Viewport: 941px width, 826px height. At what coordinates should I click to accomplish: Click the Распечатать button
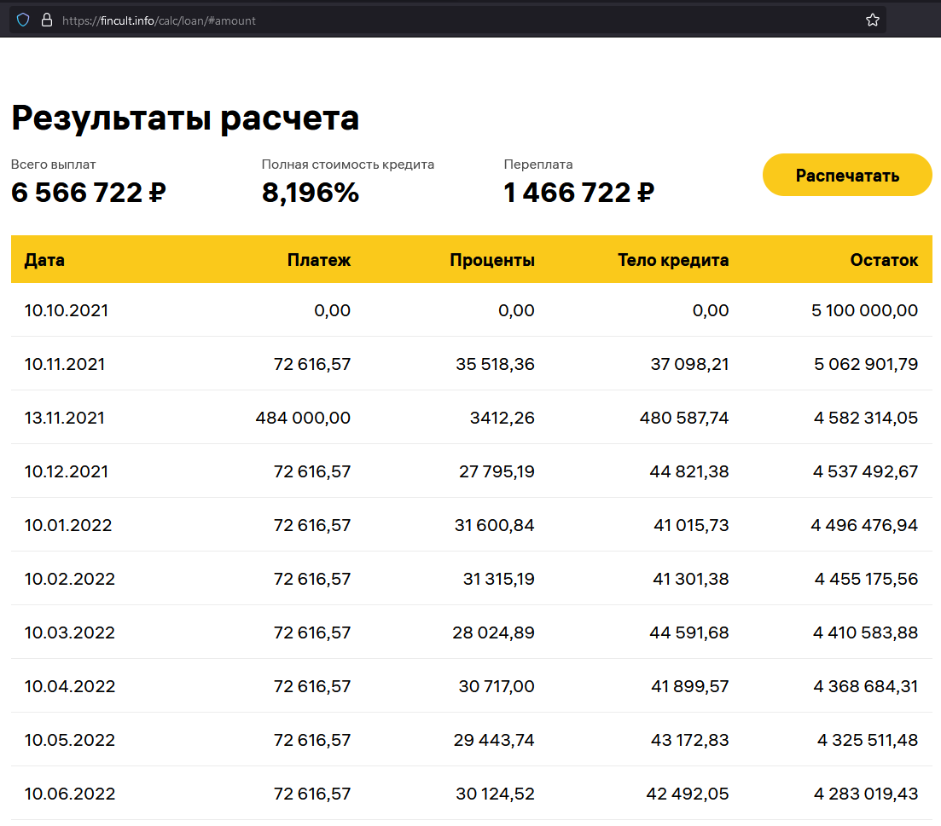click(846, 175)
